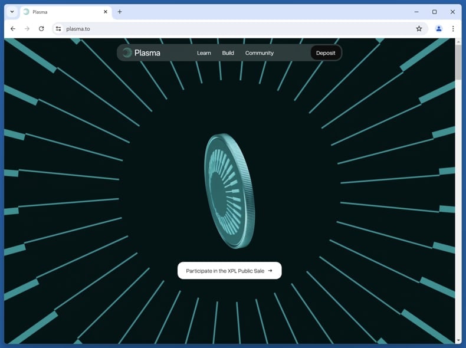
Task: Expand the tab search dropdown arrow
Action: pyautogui.click(x=12, y=12)
